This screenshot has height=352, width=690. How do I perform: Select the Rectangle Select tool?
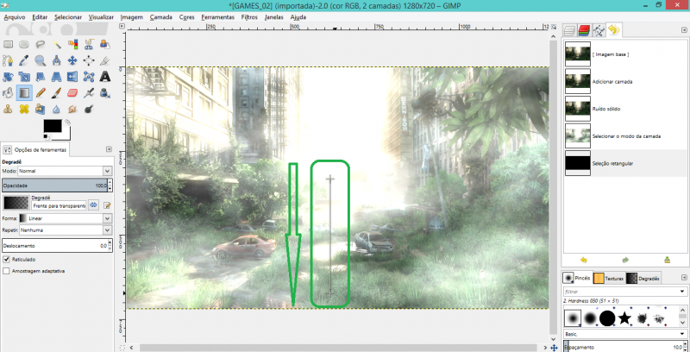pyautogui.click(x=7, y=44)
